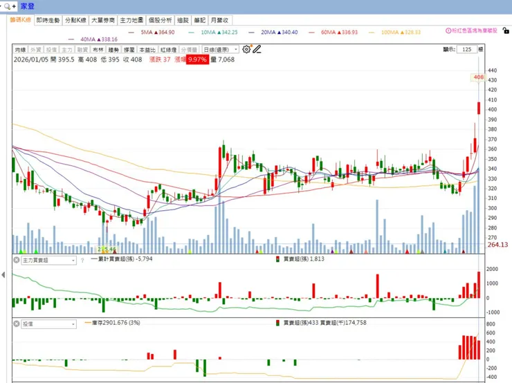Toggle the 本益比 overlay button
The image size is (512, 383).
(147, 50)
